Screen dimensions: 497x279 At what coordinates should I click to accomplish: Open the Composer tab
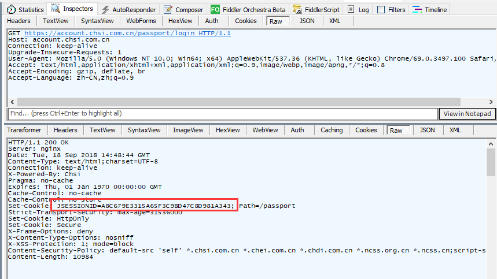[183, 10]
